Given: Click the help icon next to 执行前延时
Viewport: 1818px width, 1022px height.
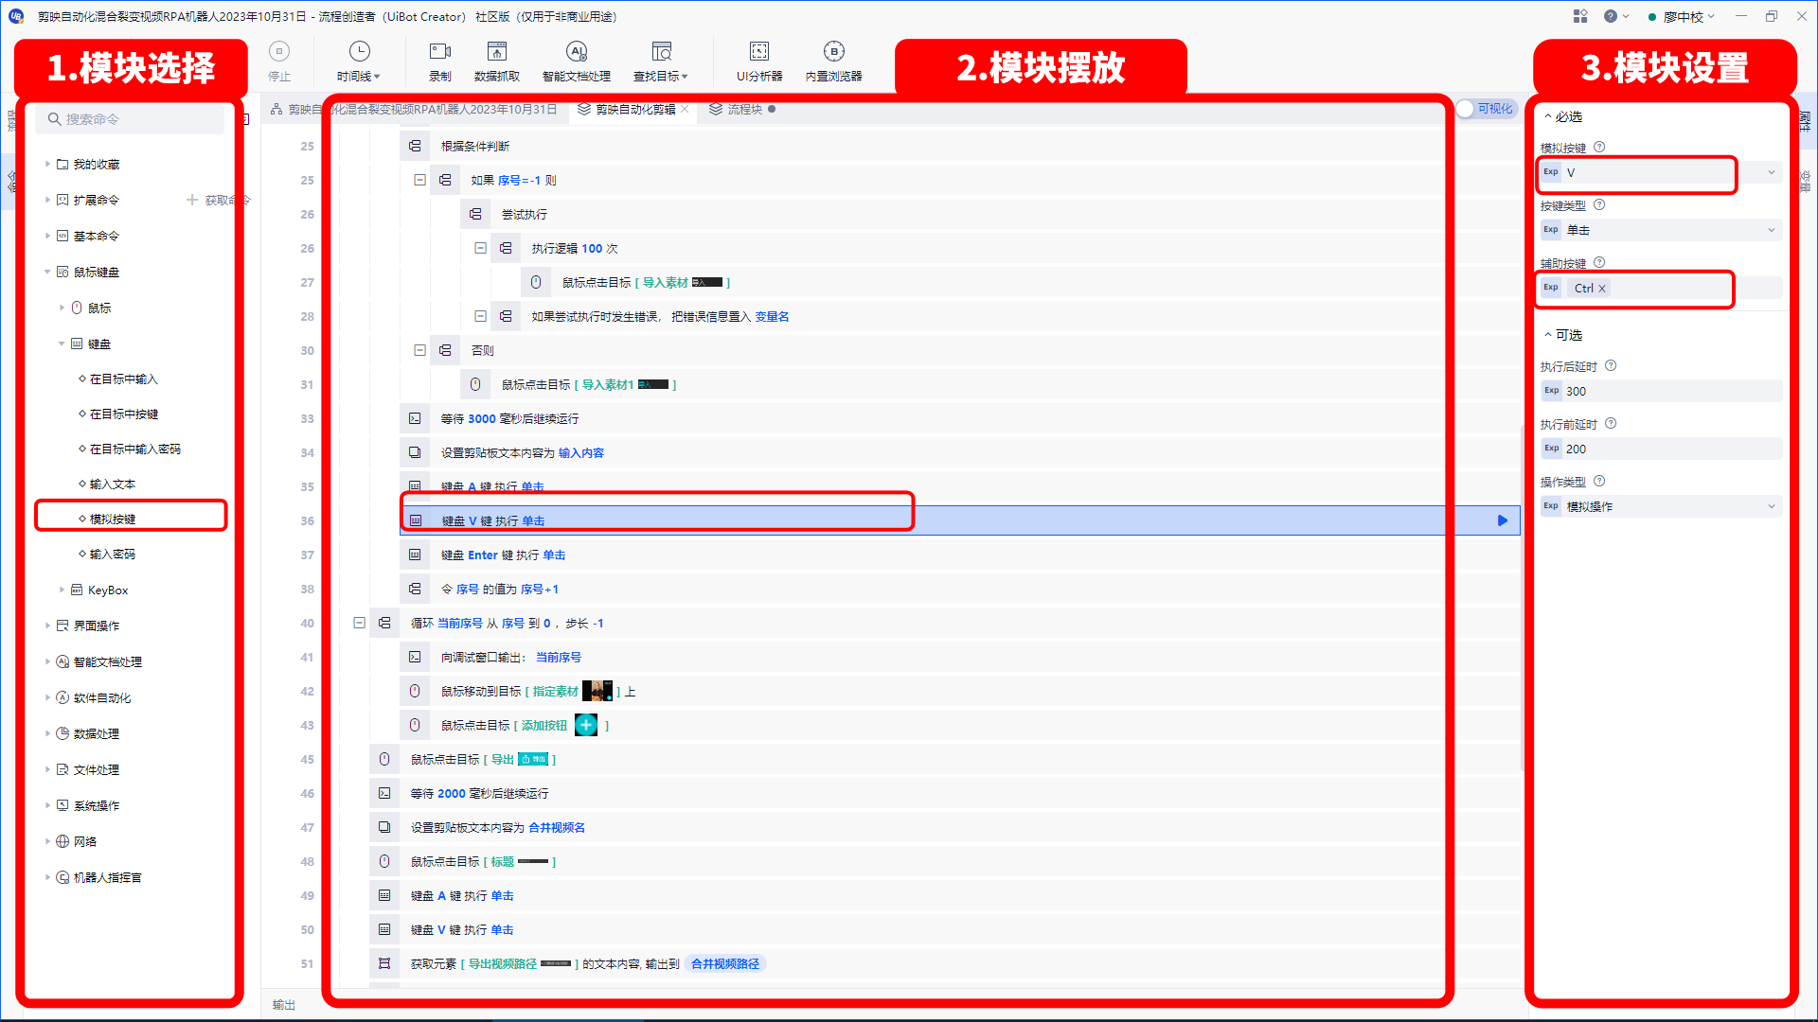Looking at the screenshot, I should click(x=1611, y=423).
